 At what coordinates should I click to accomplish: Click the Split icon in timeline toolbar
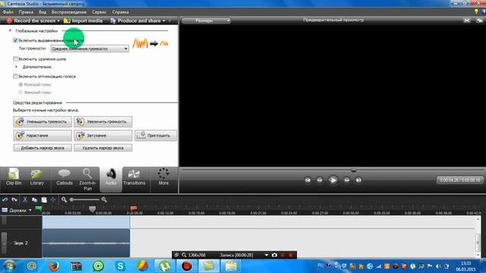pos(53,200)
